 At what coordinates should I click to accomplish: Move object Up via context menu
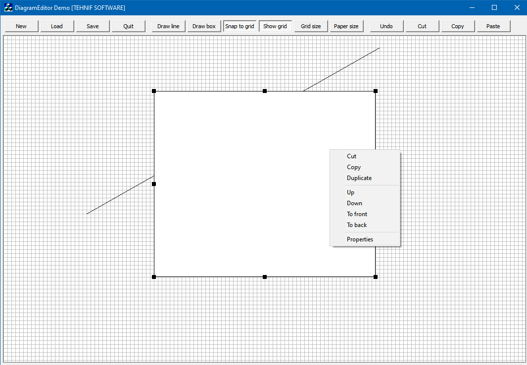coord(365,192)
